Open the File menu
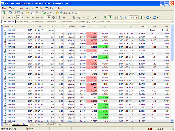Screen dimensions: 175x131 coord(4,8)
